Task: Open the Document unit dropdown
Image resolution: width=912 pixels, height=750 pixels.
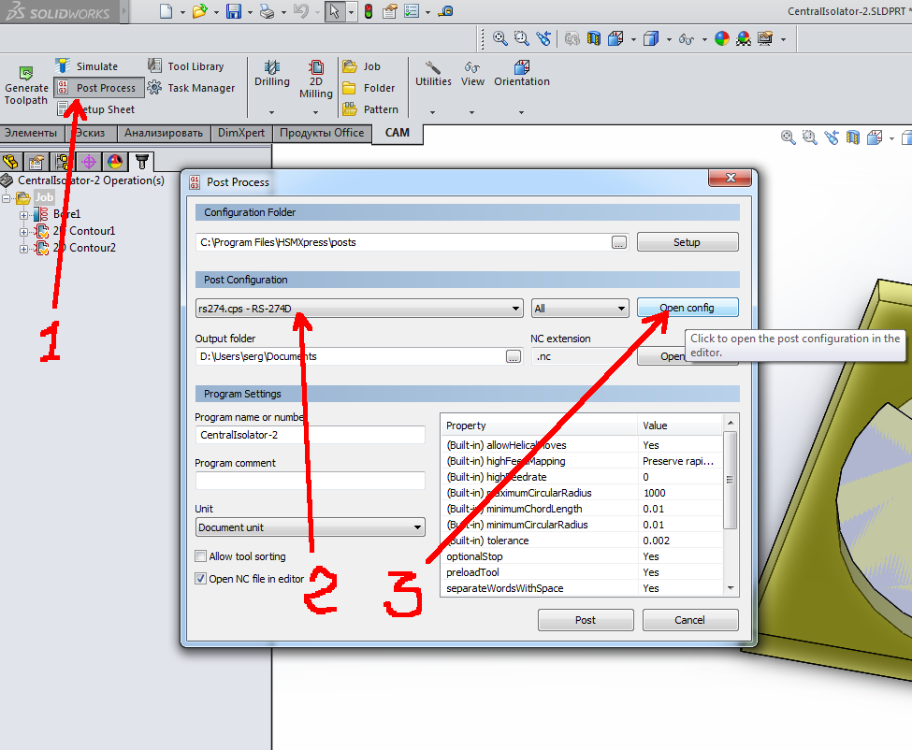Action: [x=310, y=527]
